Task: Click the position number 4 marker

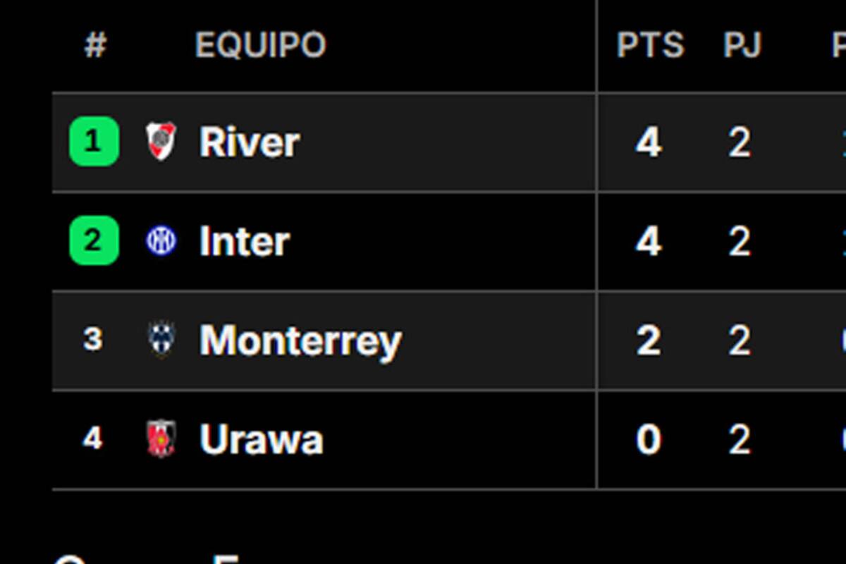Action: [92, 439]
